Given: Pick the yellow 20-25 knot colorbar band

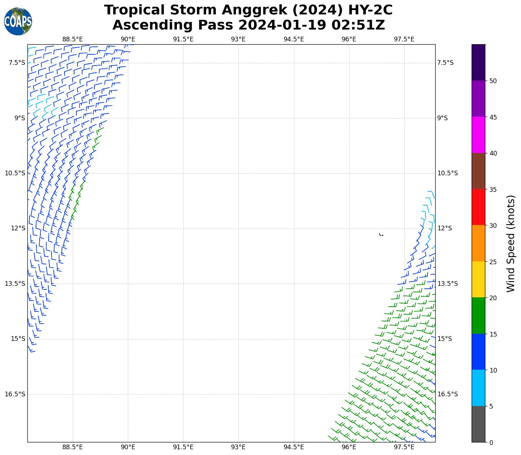Looking at the screenshot, I should coord(478,279).
